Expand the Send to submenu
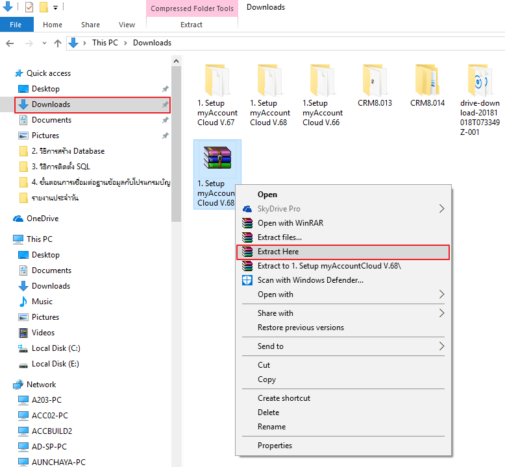 click(343, 346)
